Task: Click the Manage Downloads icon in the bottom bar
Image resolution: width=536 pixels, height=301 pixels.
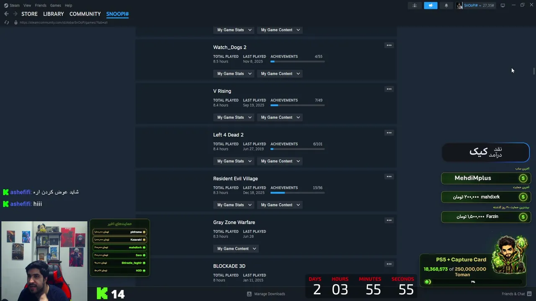Action: point(249,294)
